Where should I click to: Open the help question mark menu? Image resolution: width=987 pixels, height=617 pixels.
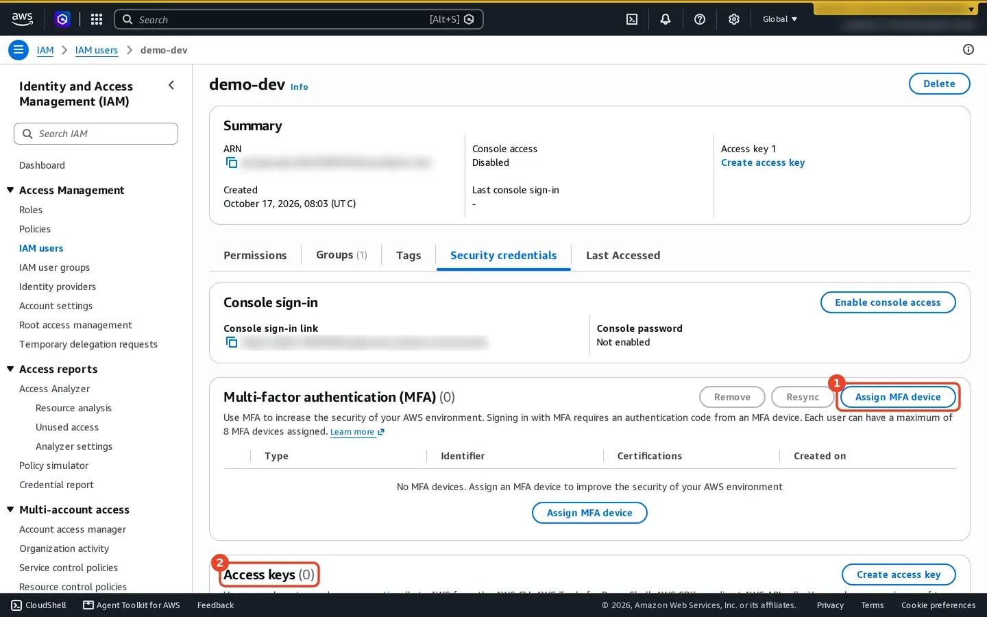tap(700, 19)
